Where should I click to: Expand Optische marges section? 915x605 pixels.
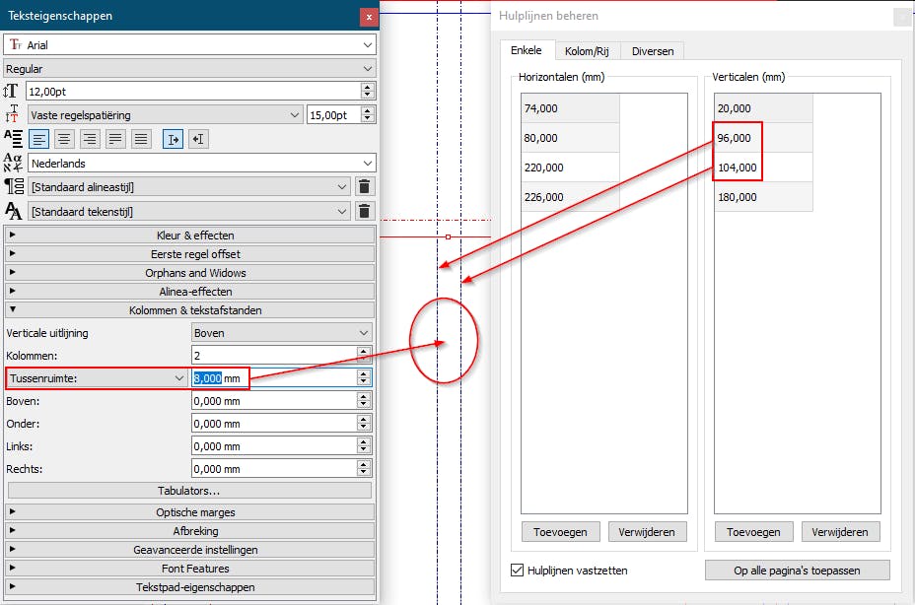pos(189,512)
